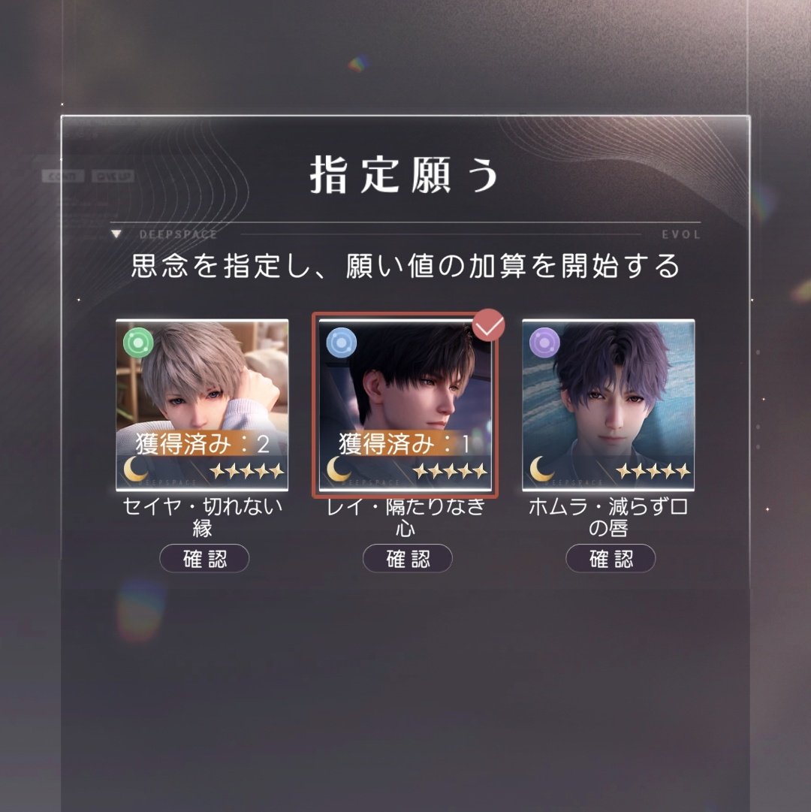Viewport: 811px width, 812px height.
Task: Click the 獲得済み：2 banner on Seiya's card
Action: (x=202, y=444)
